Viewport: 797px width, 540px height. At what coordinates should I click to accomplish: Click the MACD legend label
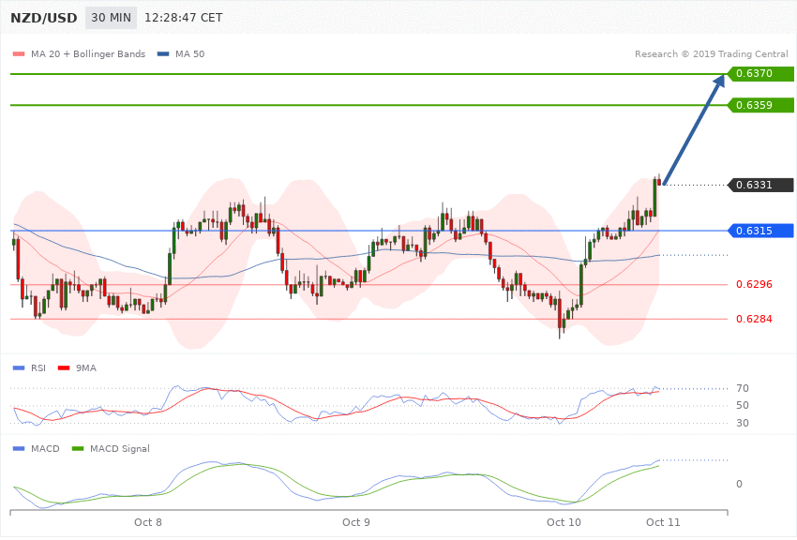[x=45, y=448]
